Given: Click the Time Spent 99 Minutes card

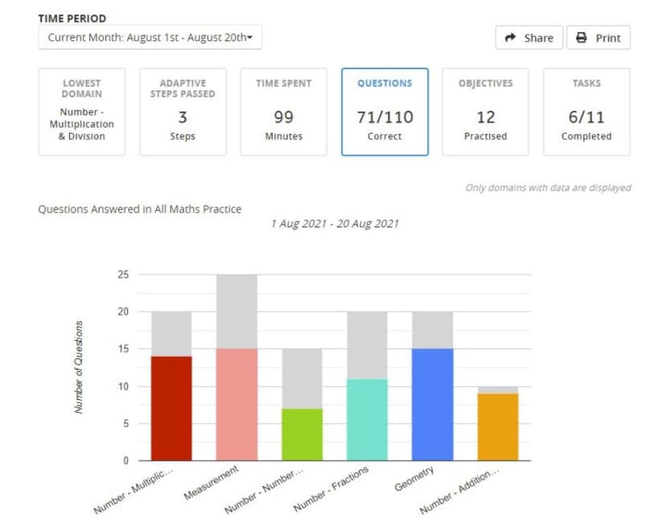Looking at the screenshot, I should tap(284, 111).
